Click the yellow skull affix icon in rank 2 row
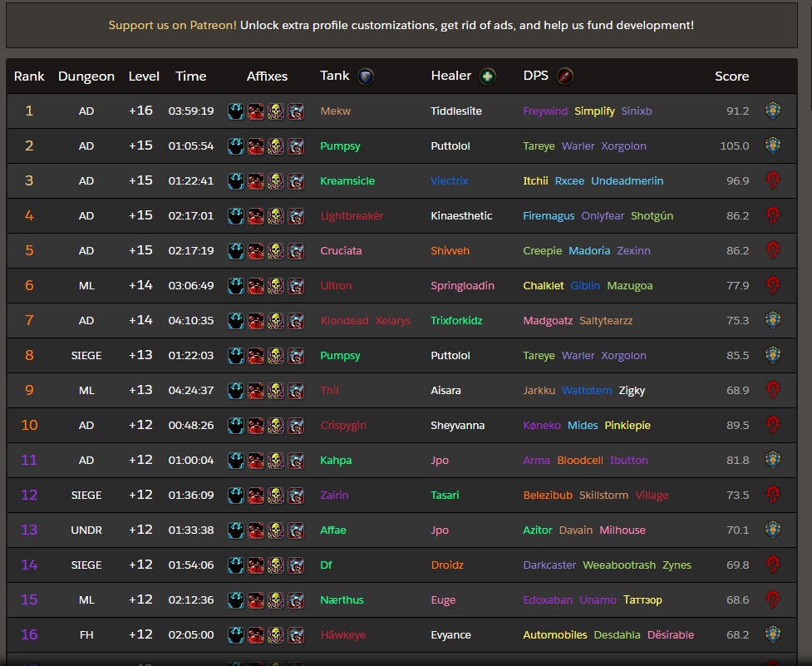Screen dimensions: 812x666 click(x=276, y=146)
